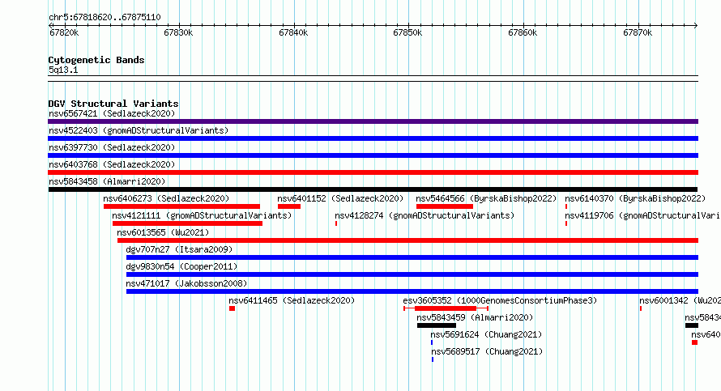Click the nsv6401152 red variant bar
The width and height of the screenshot is (721, 391).
[x=288, y=206]
